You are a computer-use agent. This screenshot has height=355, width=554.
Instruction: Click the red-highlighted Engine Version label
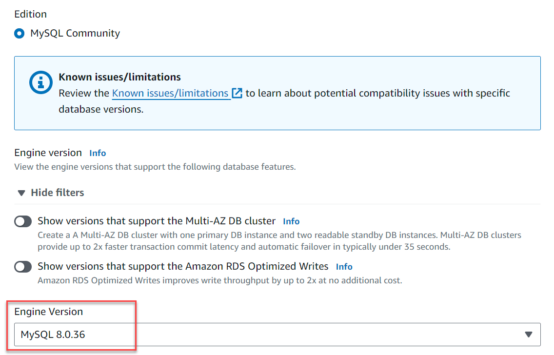(50, 311)
